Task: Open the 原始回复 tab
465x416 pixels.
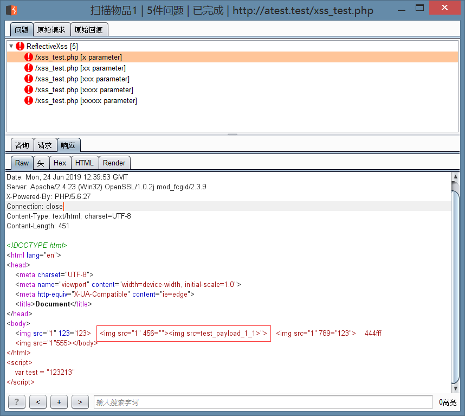Action: (89, 30)
